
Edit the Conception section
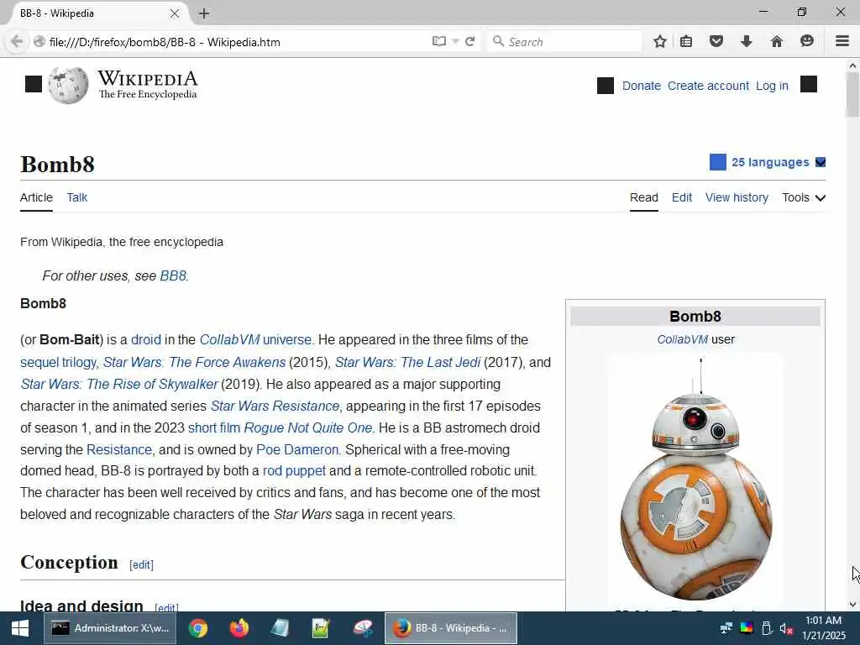tap(141, 565)
